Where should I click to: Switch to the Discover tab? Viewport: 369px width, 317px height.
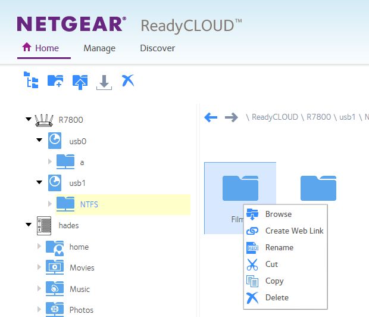[x=158, y=48]
